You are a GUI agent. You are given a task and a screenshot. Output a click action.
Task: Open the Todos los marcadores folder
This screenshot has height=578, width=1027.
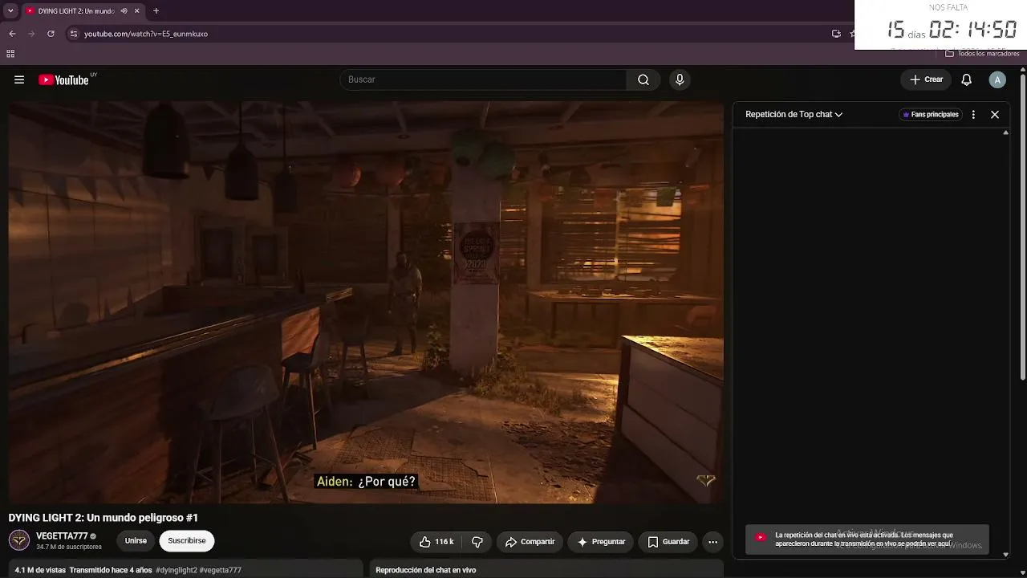click(983, 54)
